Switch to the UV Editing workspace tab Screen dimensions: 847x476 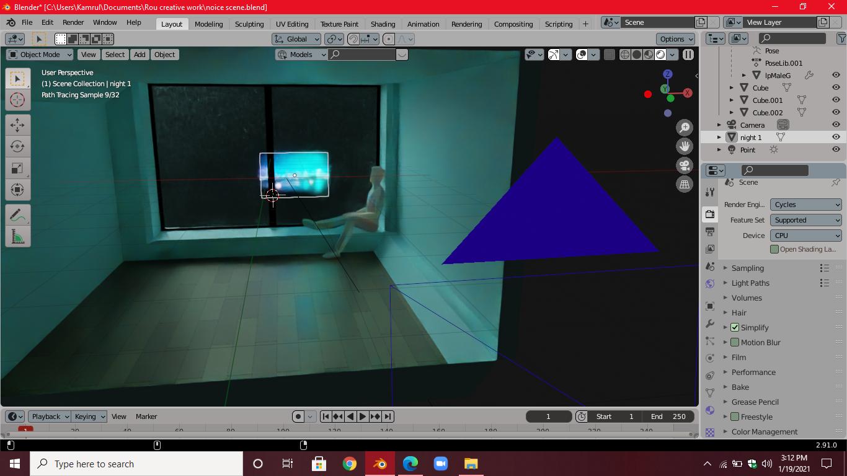pos(292,24)
